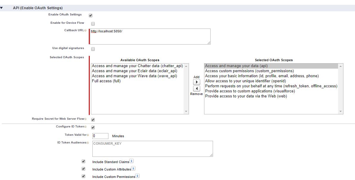Click the ID Token Audiences resize handle
Image resolution: width=355 pixels, height=180 pixels.
pos(211,155)
